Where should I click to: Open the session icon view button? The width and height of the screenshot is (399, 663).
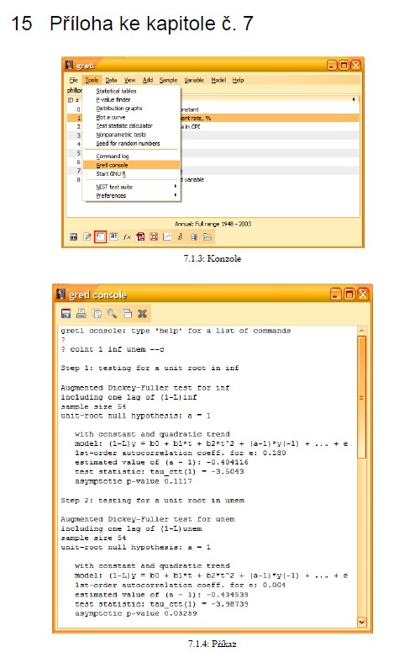click(113, 236)
